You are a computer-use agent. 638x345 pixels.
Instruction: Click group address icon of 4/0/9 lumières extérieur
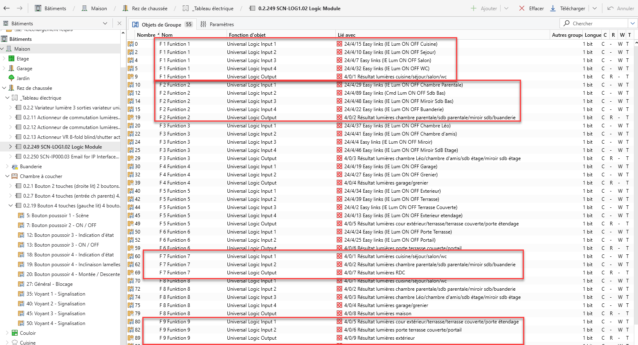coord(339,338)
